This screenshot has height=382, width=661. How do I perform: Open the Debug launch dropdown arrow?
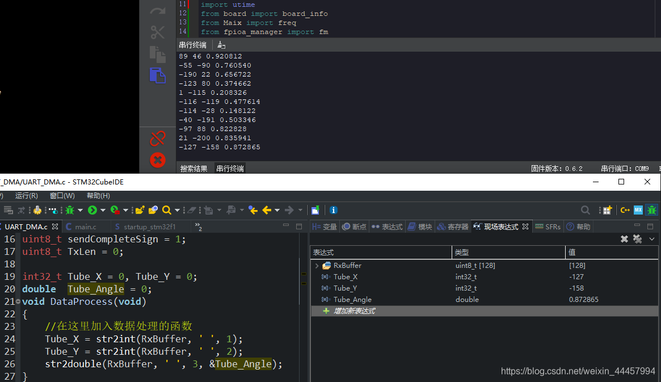(x=80, y=210)
